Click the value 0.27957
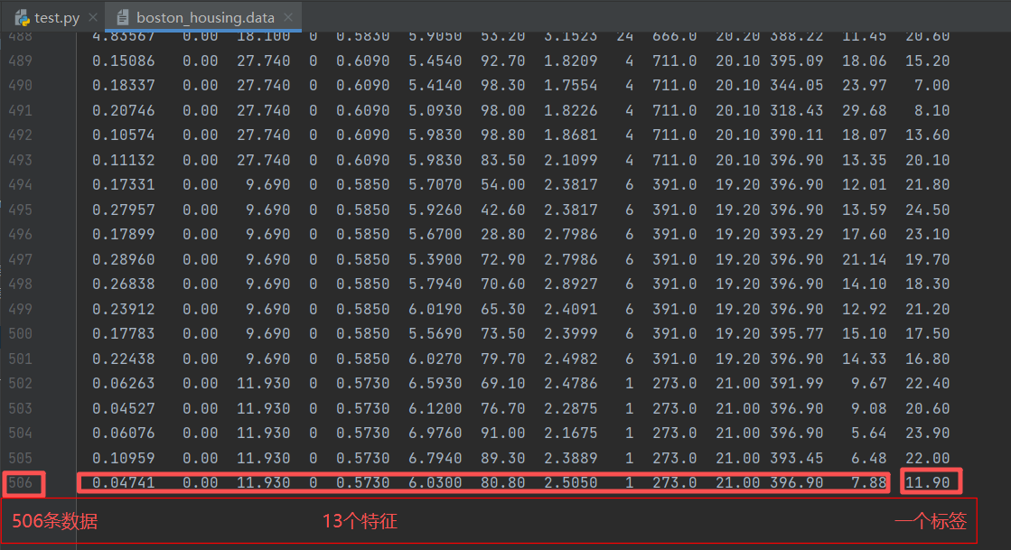 pos(123,210)
